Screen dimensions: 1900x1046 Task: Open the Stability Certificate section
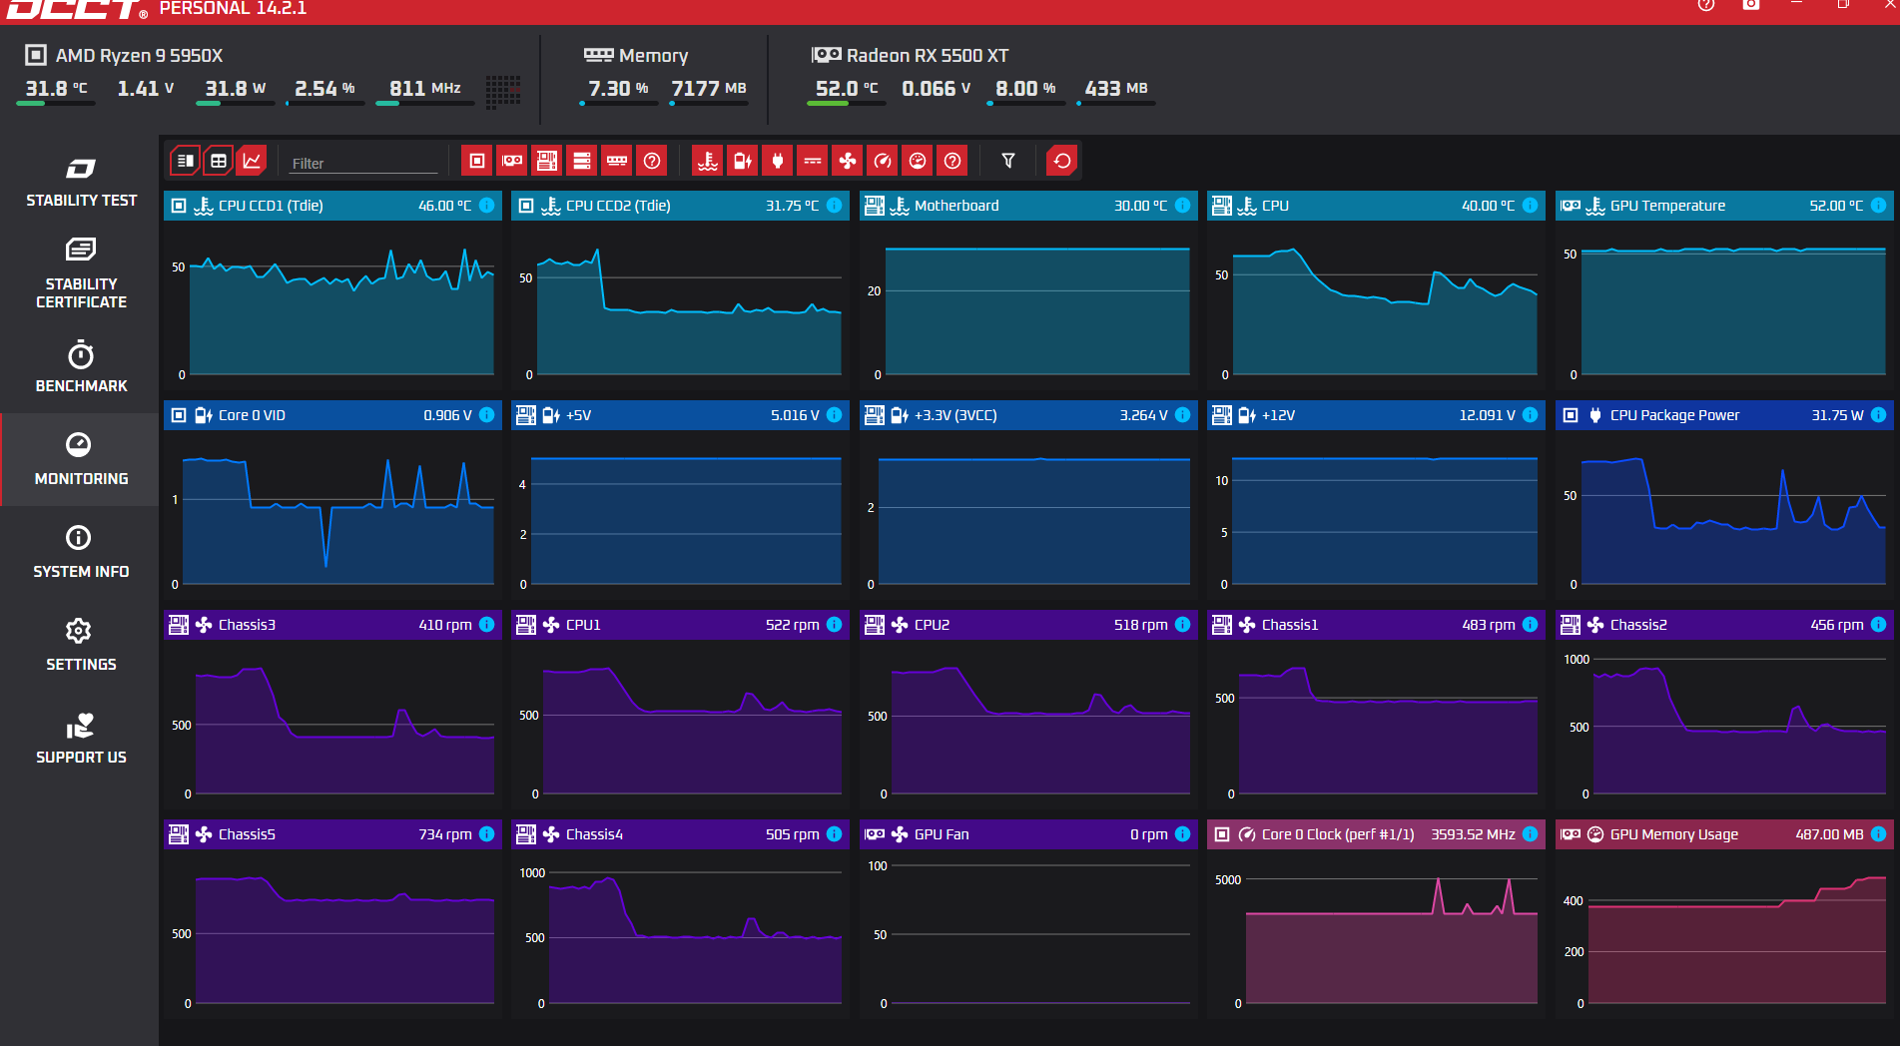pyautogui.click(x=81, y=273)
